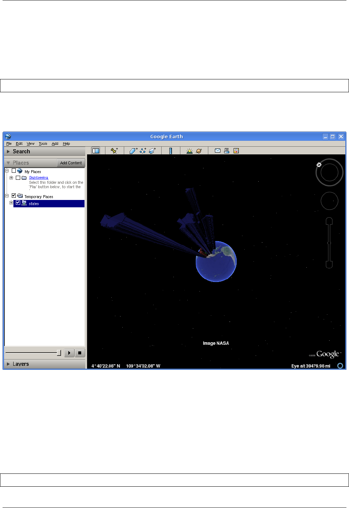Click the latitude 4°40'22.08" N readout
Screen dimensions: 349x508
pos(106,366)
